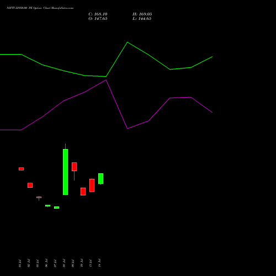This screenshot has height=276, width=276.
Task: Click the tall green candle on 08 Jul
Action: tap(66, 172)
